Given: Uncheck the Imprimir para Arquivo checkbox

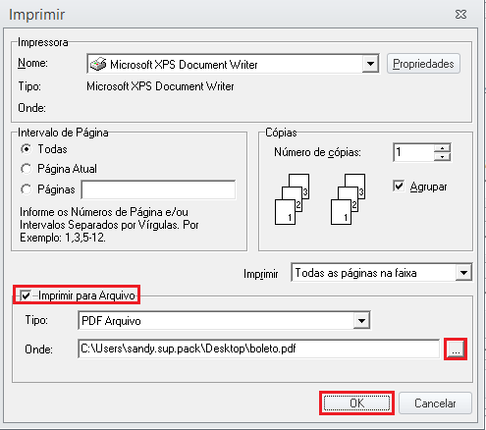Looking at the screenshot, I should click(26, 296).
